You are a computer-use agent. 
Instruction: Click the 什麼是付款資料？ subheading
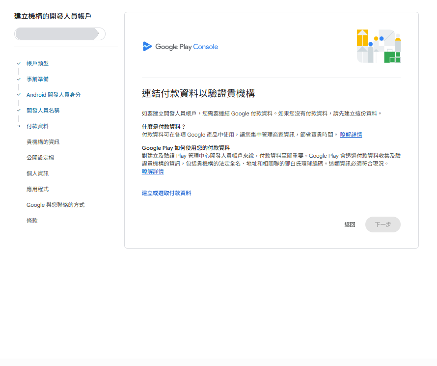click(164, 127)
